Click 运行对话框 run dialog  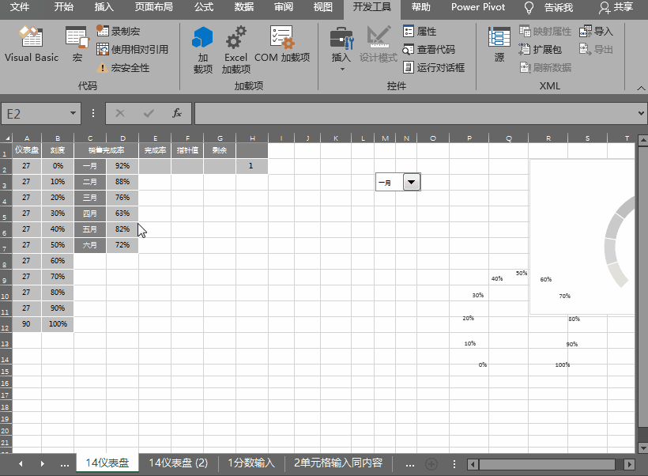(434, 67)
